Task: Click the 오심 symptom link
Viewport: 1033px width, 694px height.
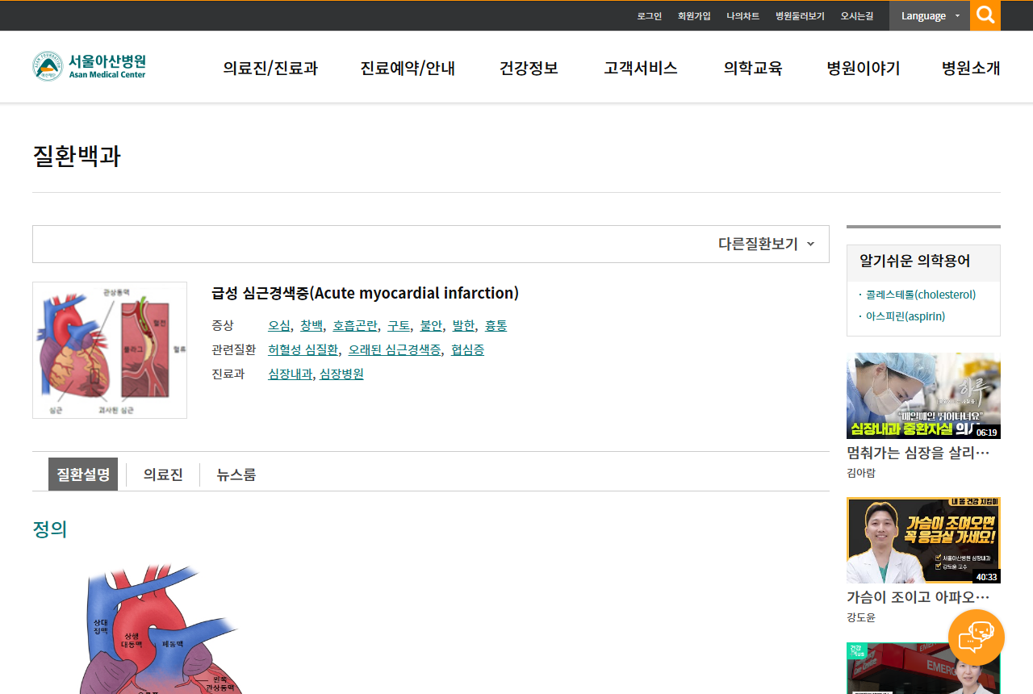Action: [279, 326]
